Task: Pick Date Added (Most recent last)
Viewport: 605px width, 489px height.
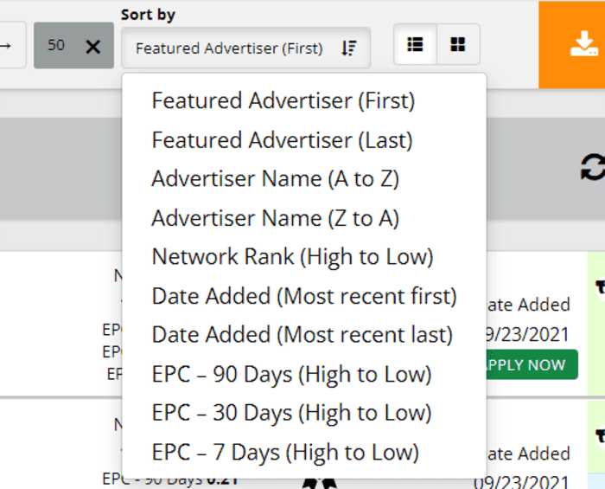Action: tap(302, 334)
